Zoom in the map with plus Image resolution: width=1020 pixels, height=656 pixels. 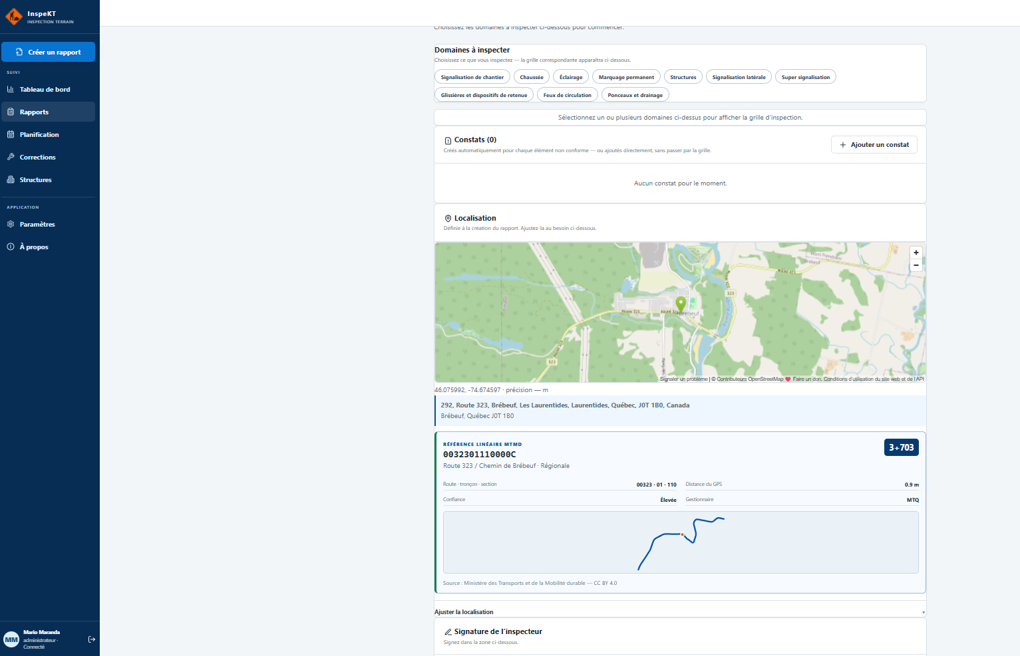(x=916, y=253)
